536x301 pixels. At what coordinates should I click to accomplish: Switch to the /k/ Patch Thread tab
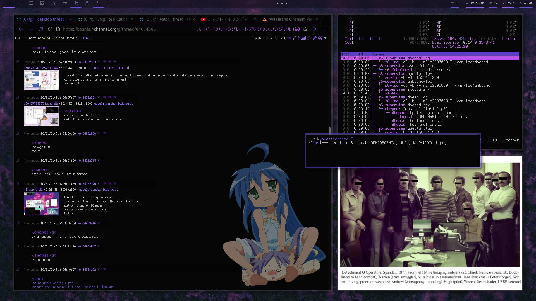[167, 19]
